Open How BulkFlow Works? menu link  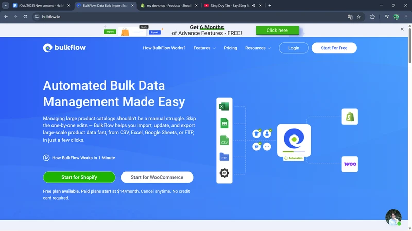pyautogui.click(x=164, y=48)
